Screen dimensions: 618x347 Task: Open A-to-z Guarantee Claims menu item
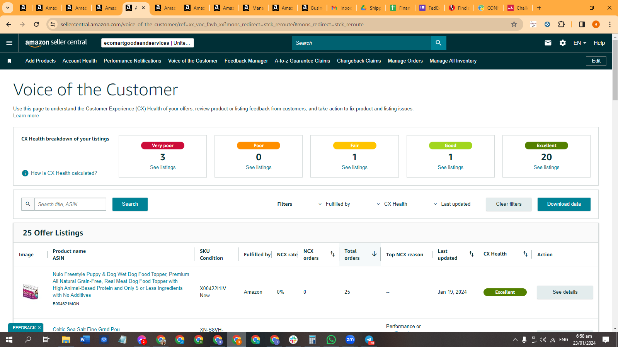coord(302,61)
